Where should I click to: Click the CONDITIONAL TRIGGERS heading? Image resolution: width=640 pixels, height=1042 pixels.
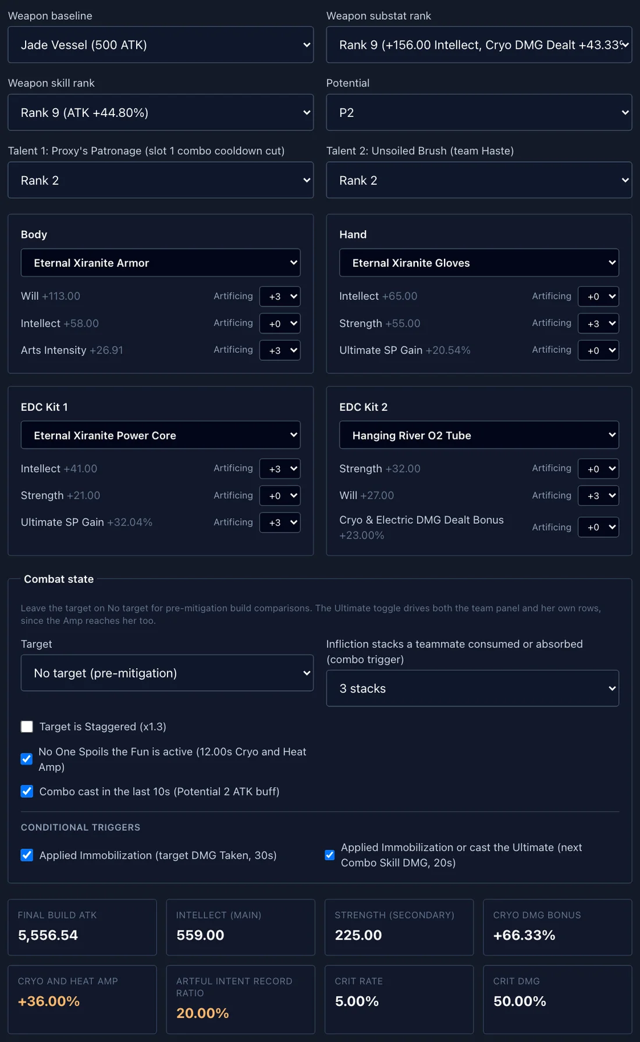(x=80, y=827)
